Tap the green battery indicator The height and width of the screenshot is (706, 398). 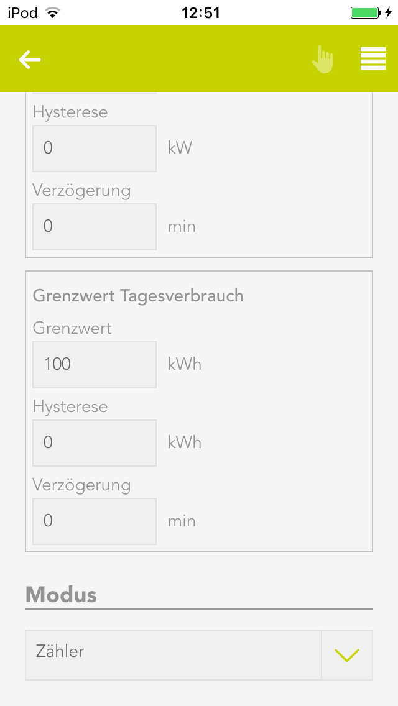(x=365, y=12)
